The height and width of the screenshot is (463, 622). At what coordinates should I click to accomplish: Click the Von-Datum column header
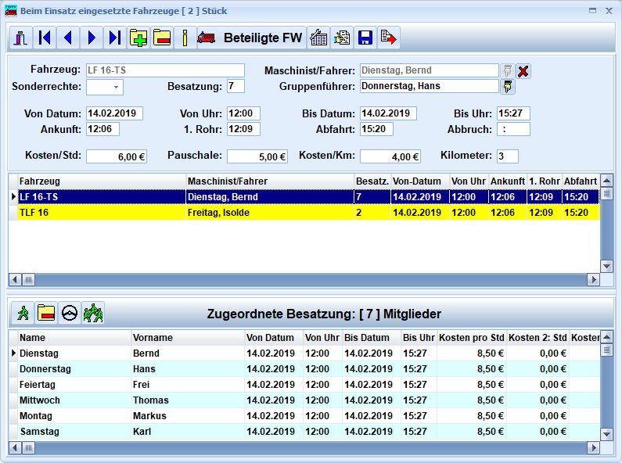coord(419,181)
